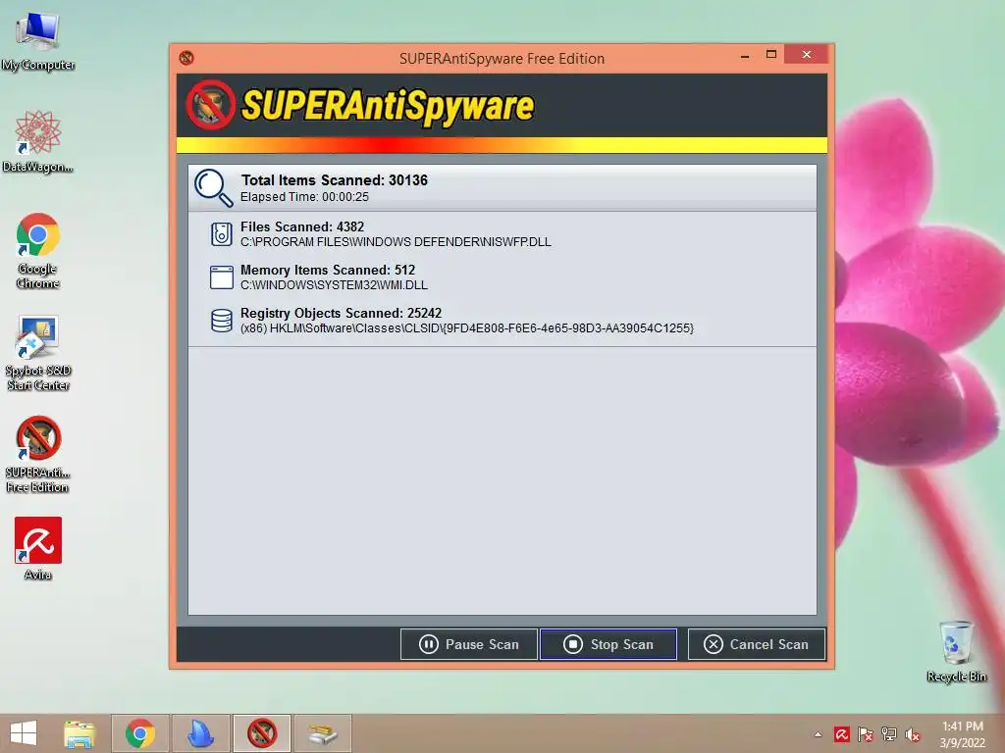Click the Files Scanned disk icon

click(222, 233)
